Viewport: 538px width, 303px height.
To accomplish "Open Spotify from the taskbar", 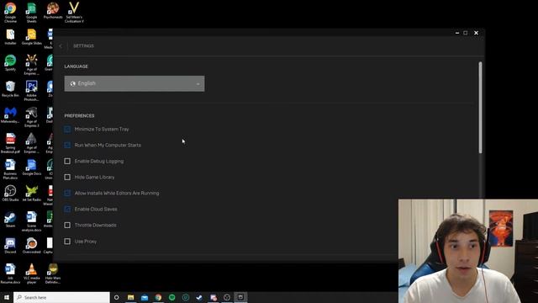I will (x=171, y=297).
